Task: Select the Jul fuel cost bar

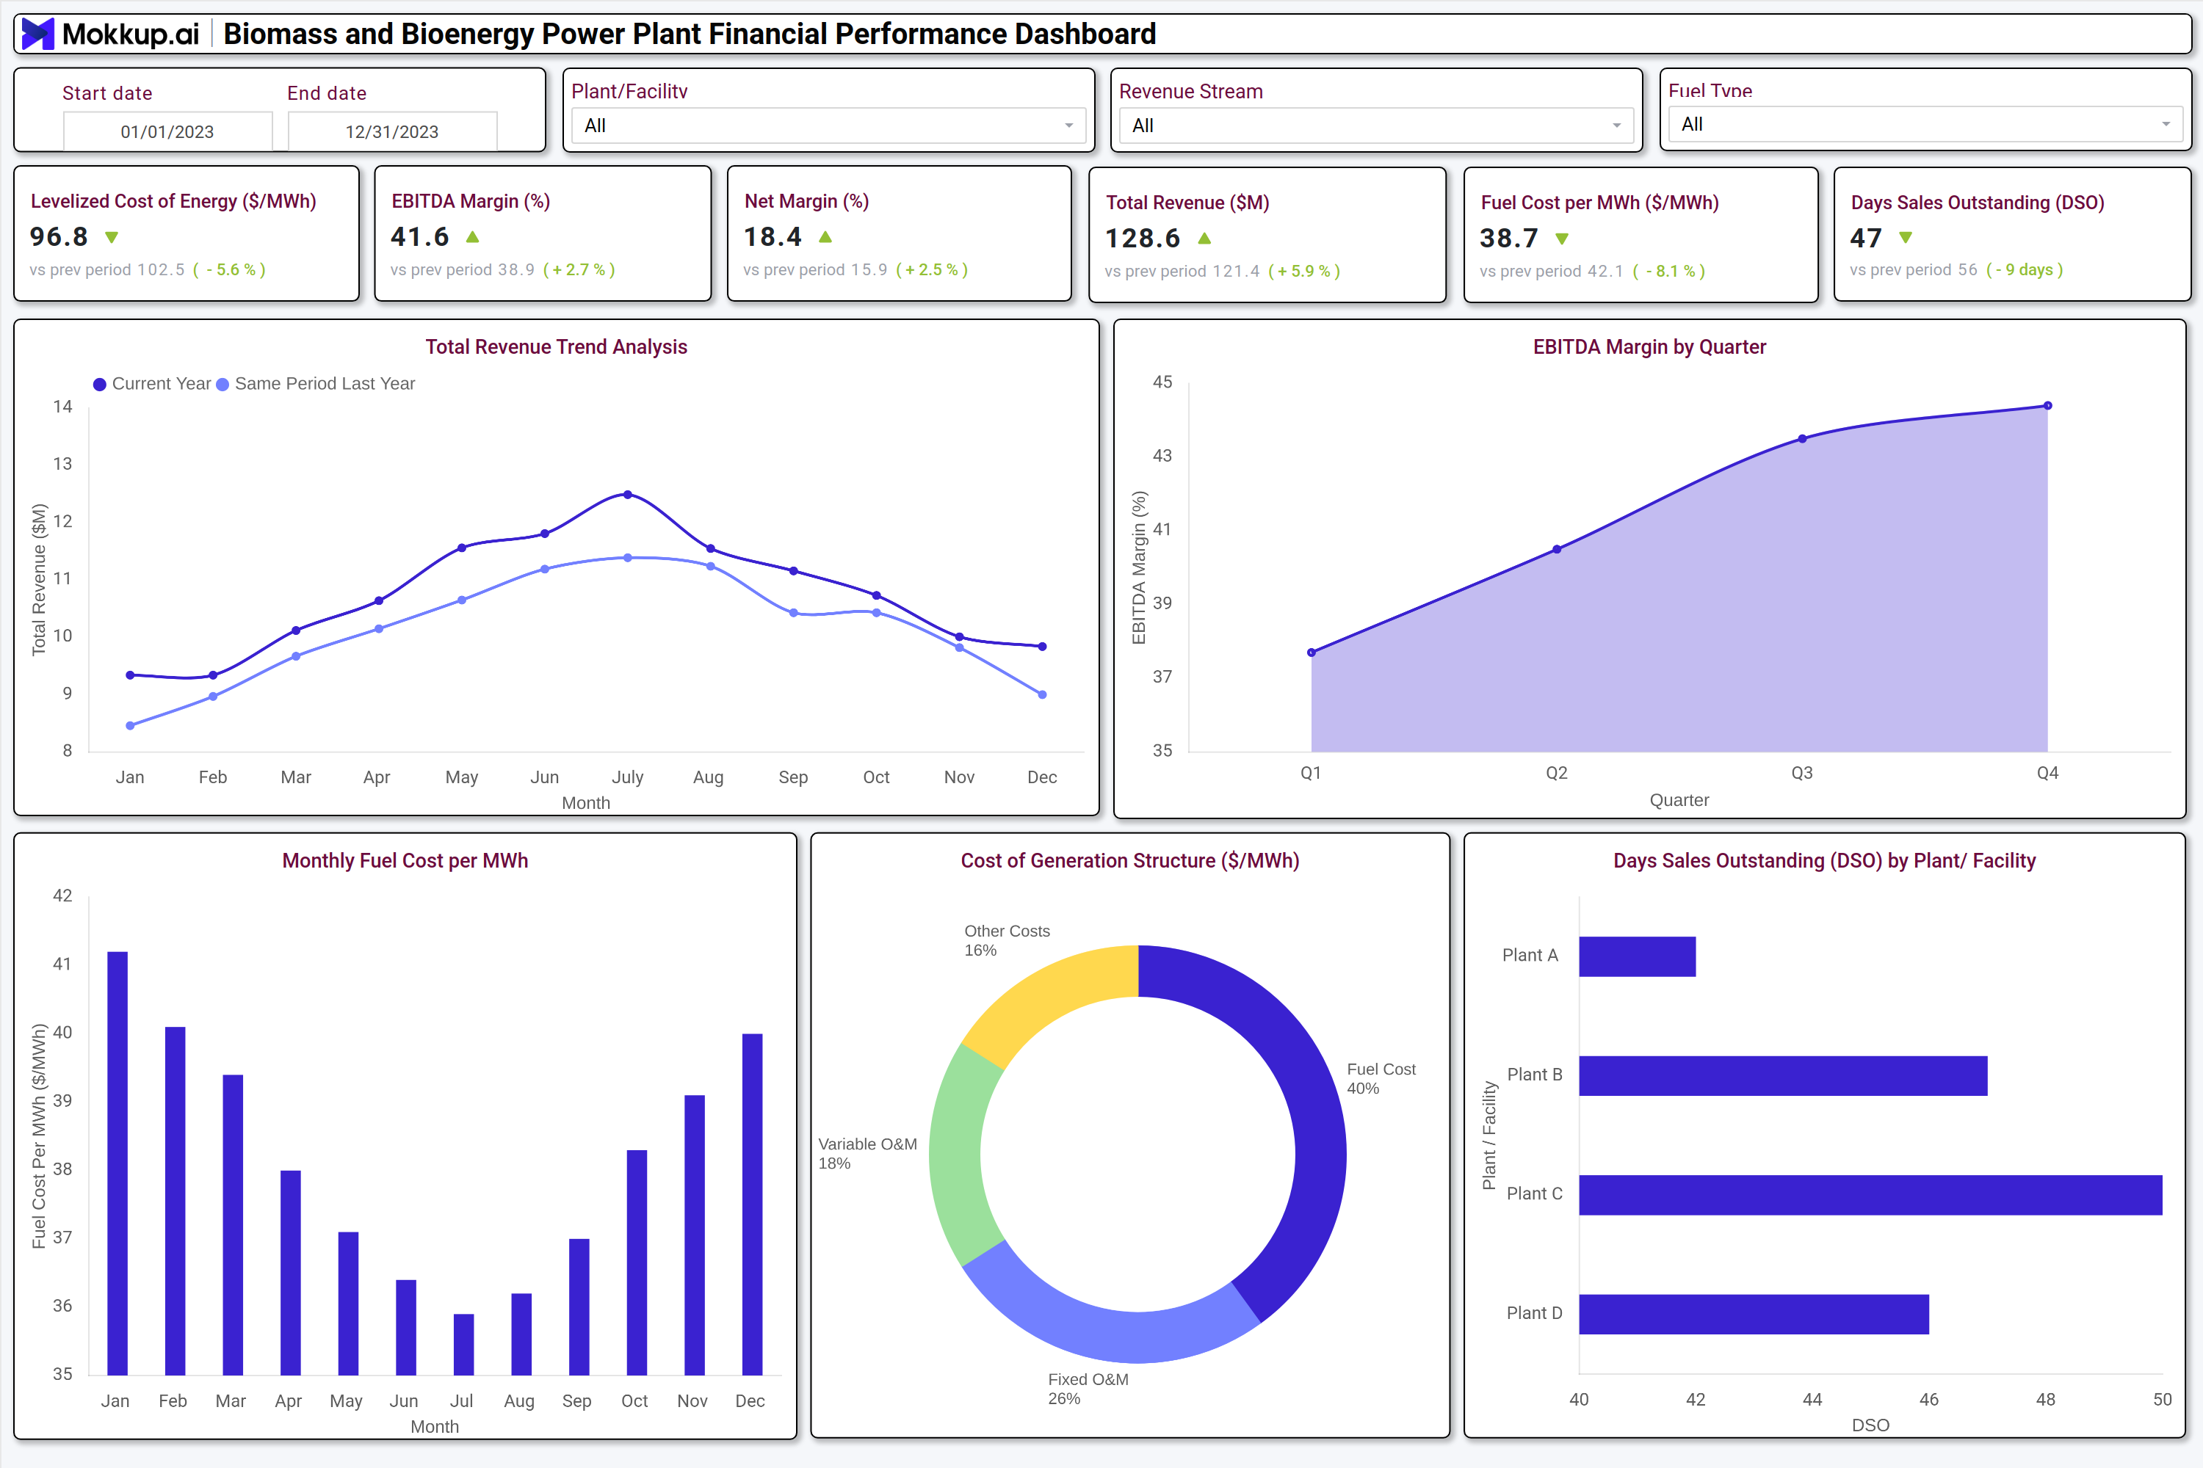Action: click(x=463, y=1345)
